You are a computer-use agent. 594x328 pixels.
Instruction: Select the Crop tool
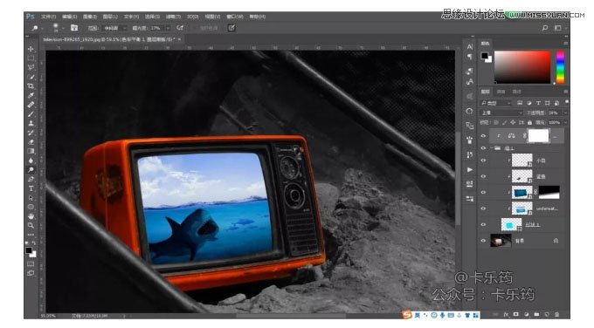point(31,85)
